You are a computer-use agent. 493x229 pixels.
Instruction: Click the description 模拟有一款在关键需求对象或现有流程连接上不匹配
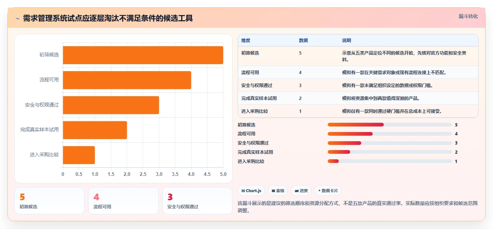(x=394, y=73)
